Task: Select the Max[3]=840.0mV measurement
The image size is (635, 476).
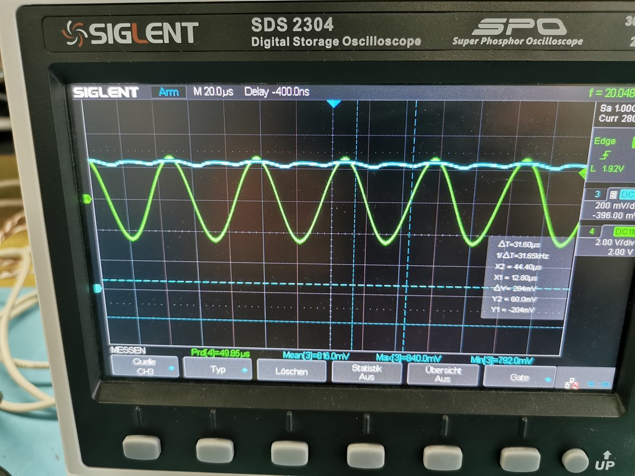Action: click(408, 358)
